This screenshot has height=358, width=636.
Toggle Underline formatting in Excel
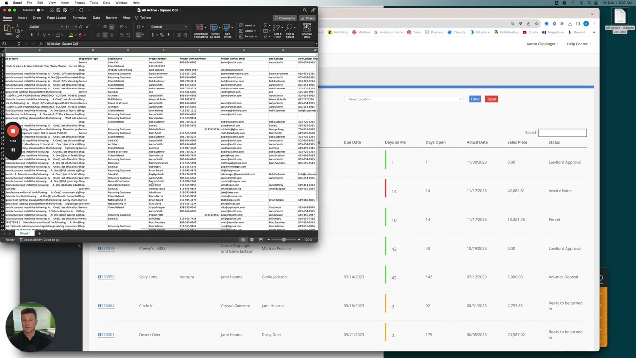44,35
